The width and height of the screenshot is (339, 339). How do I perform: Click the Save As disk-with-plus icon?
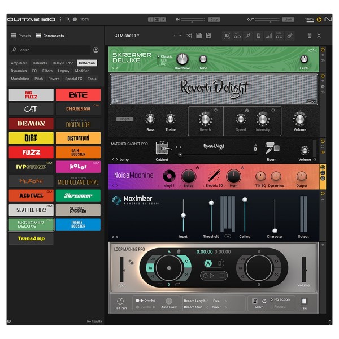tap(208, 36)
